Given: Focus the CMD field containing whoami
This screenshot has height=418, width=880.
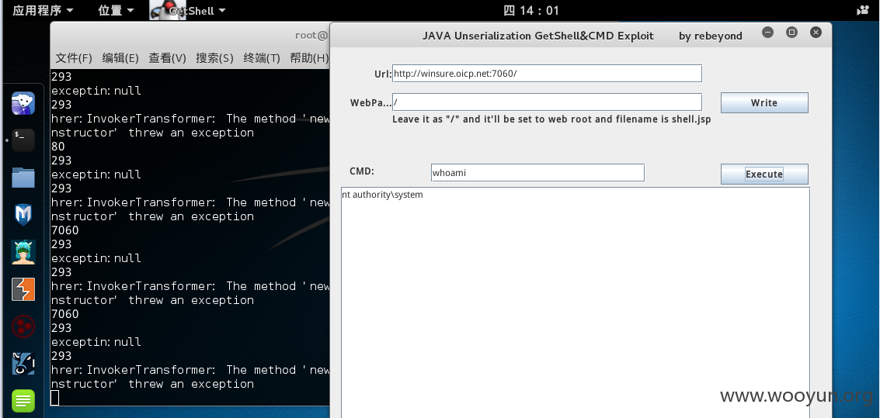Looking at the screenshot, I should pyautogui.click(x=537, y=173).
